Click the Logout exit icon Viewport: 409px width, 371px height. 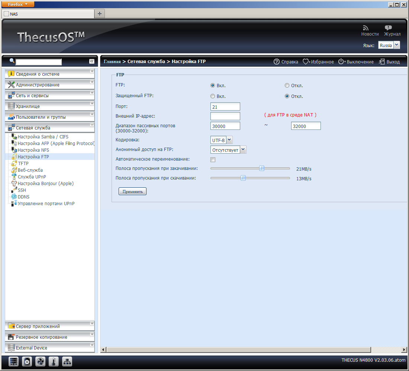point(381,62)
